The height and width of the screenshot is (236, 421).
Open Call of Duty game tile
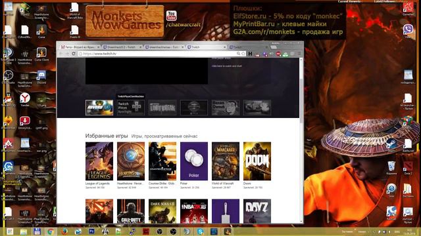(x=131, y=211)
